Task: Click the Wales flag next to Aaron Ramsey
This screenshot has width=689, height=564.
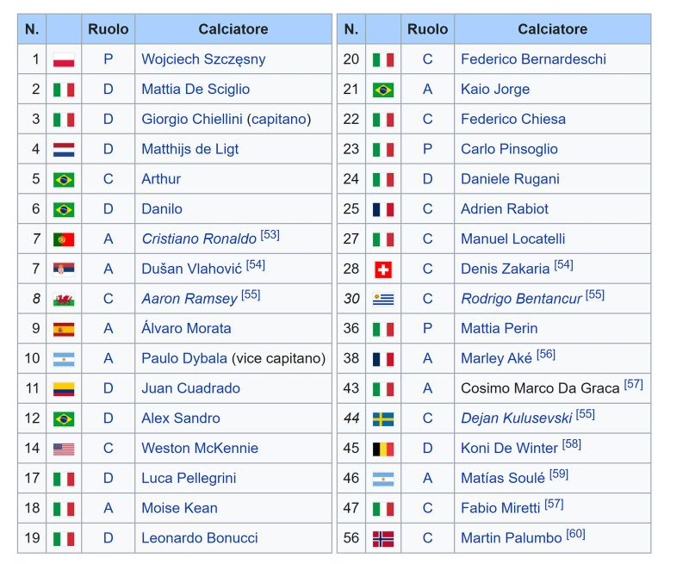Action: point(64,299)
